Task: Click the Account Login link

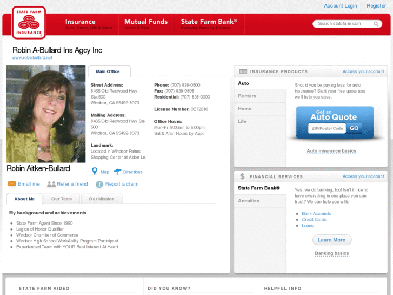Action: pos(341,6)
